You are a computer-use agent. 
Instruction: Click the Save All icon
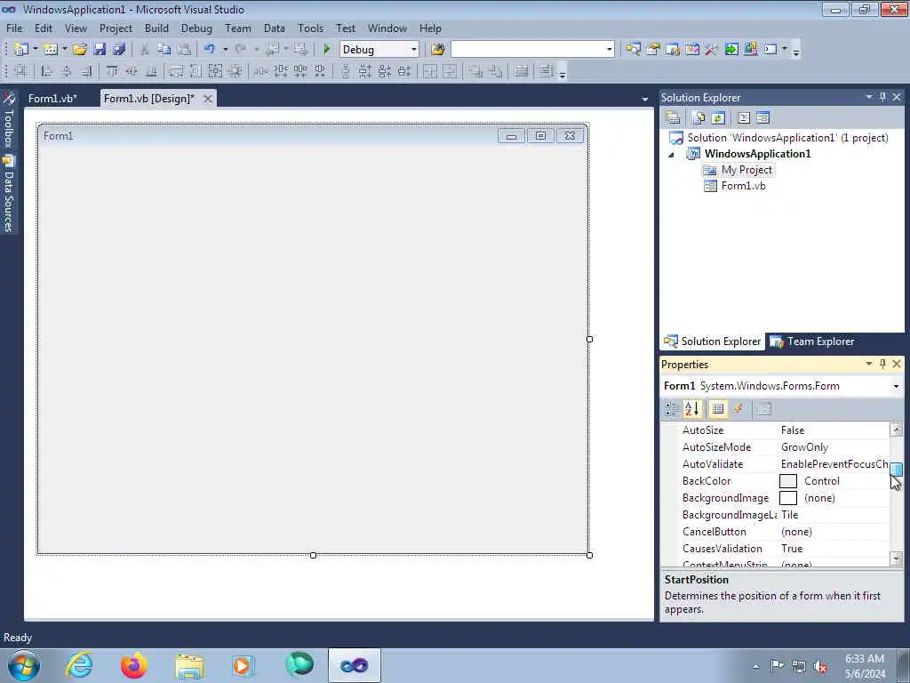coord(120,50)
